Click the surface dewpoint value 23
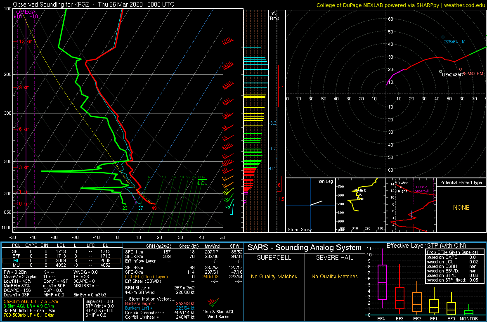487x322 pixels. pyautogui.click(x=125, y=208)
